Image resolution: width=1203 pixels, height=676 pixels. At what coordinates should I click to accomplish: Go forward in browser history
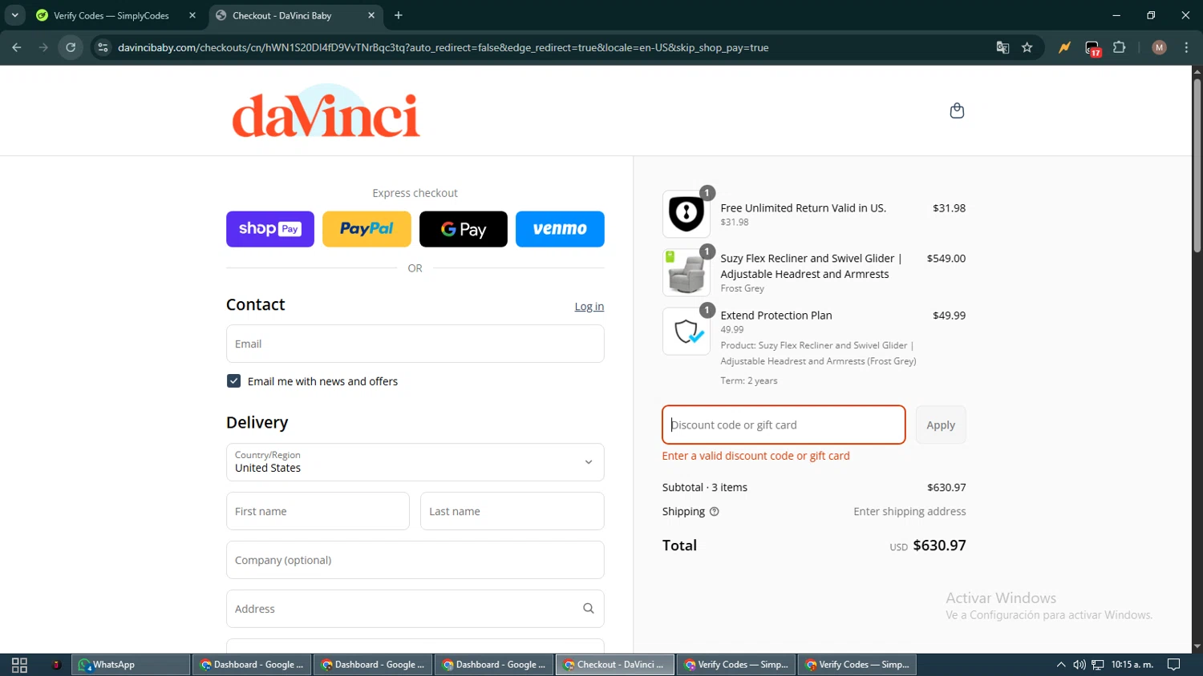tap(43, 47)
